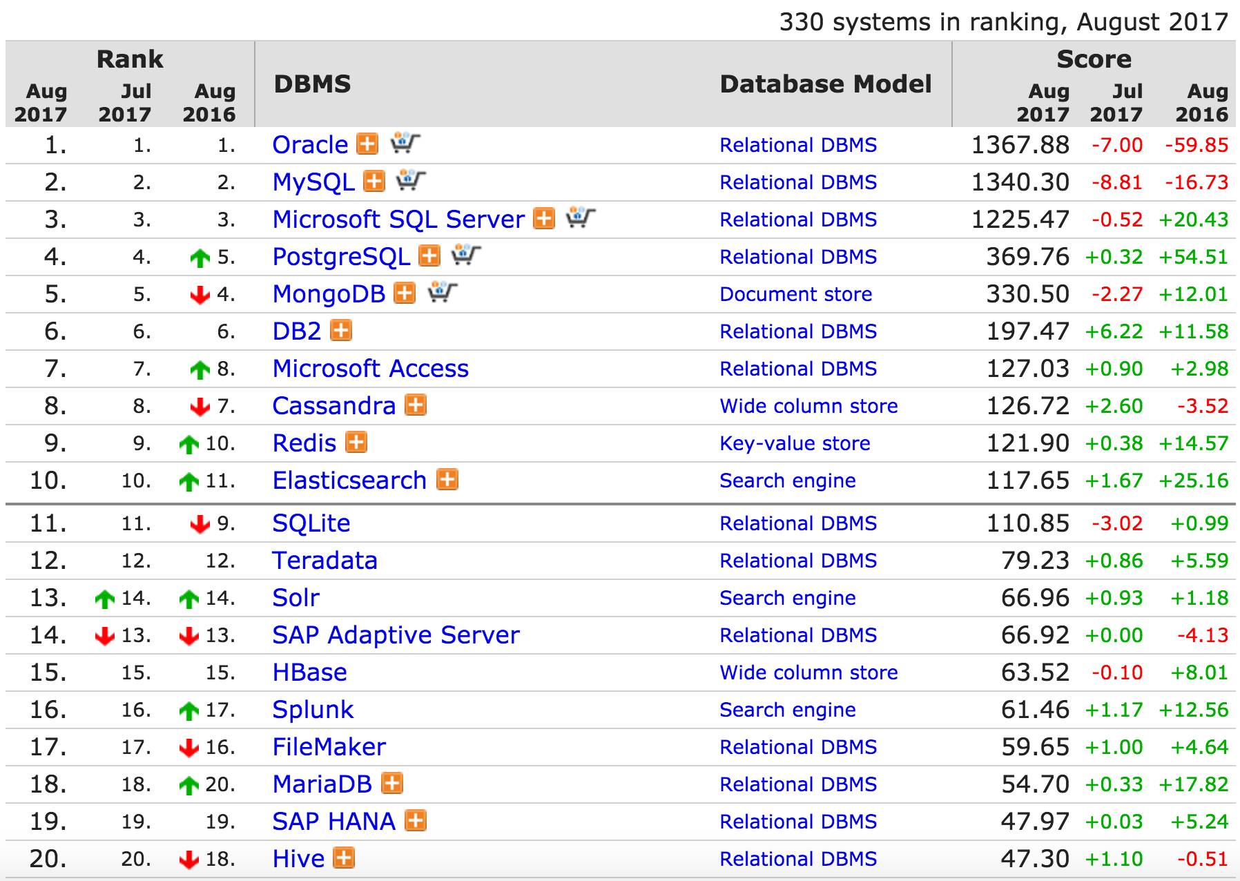Click the cart icon beside Microsoft SQL Server
Screen dimensions: 1240x881
click(x=581, y=217)
